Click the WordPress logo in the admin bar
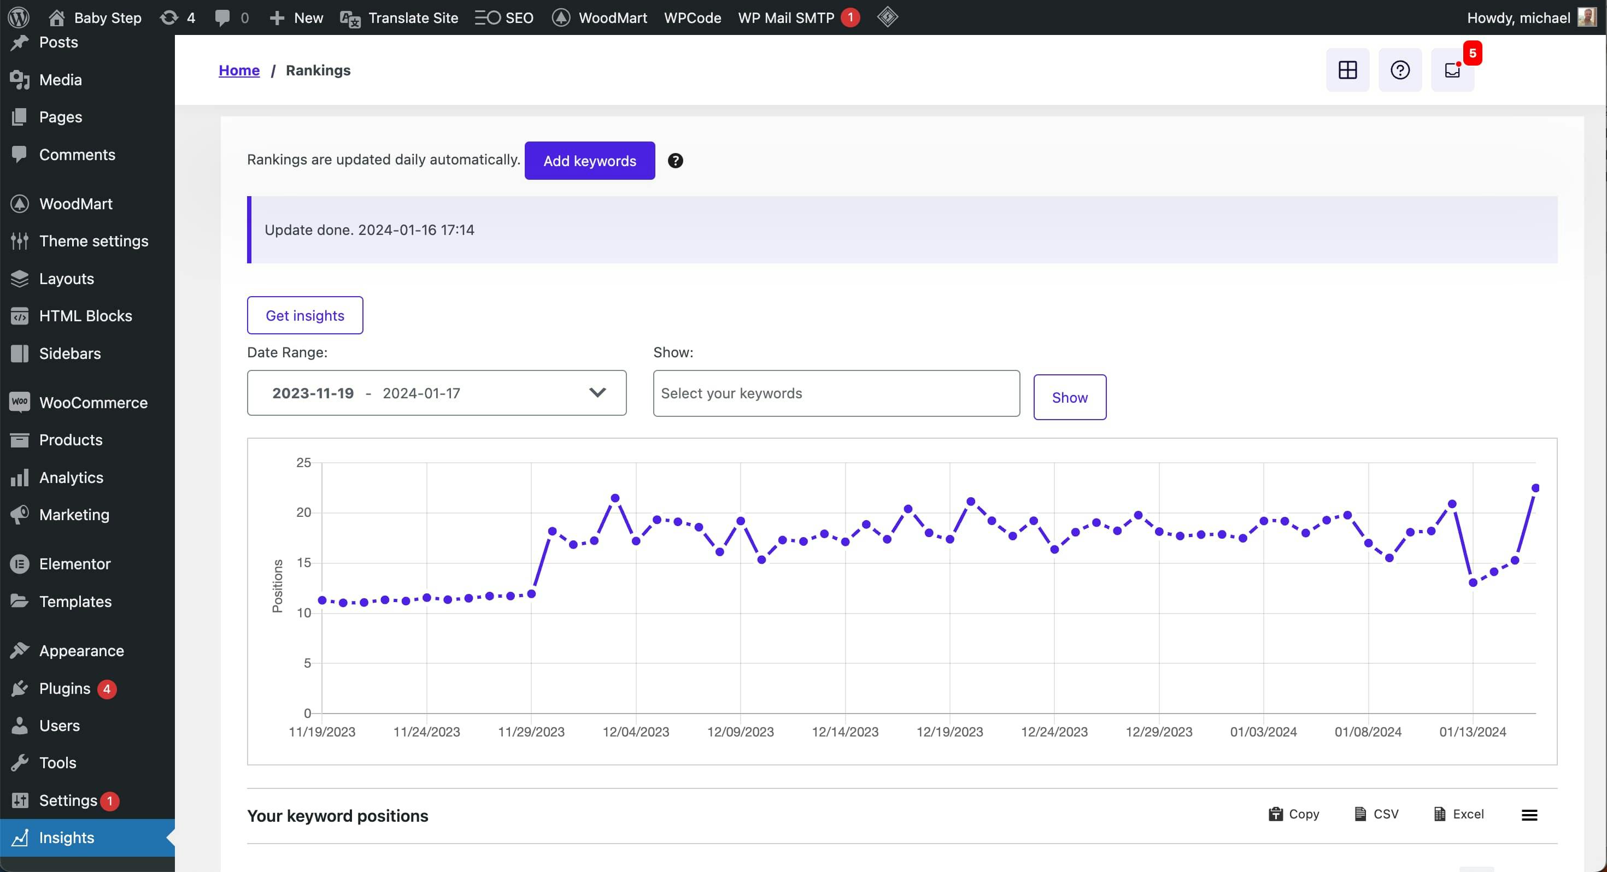This screenshot has width=1607, height=872. [x=18, y=17]
